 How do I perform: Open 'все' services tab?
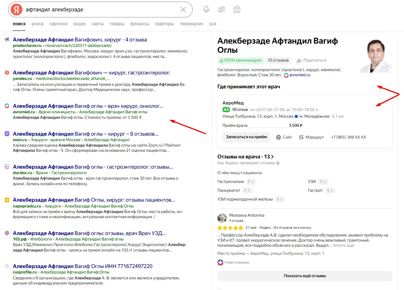coord(213,24)
